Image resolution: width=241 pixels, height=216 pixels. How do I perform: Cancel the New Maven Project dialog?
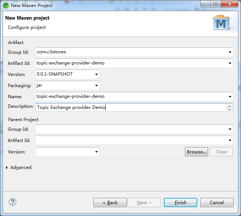[x=217, y=203]
